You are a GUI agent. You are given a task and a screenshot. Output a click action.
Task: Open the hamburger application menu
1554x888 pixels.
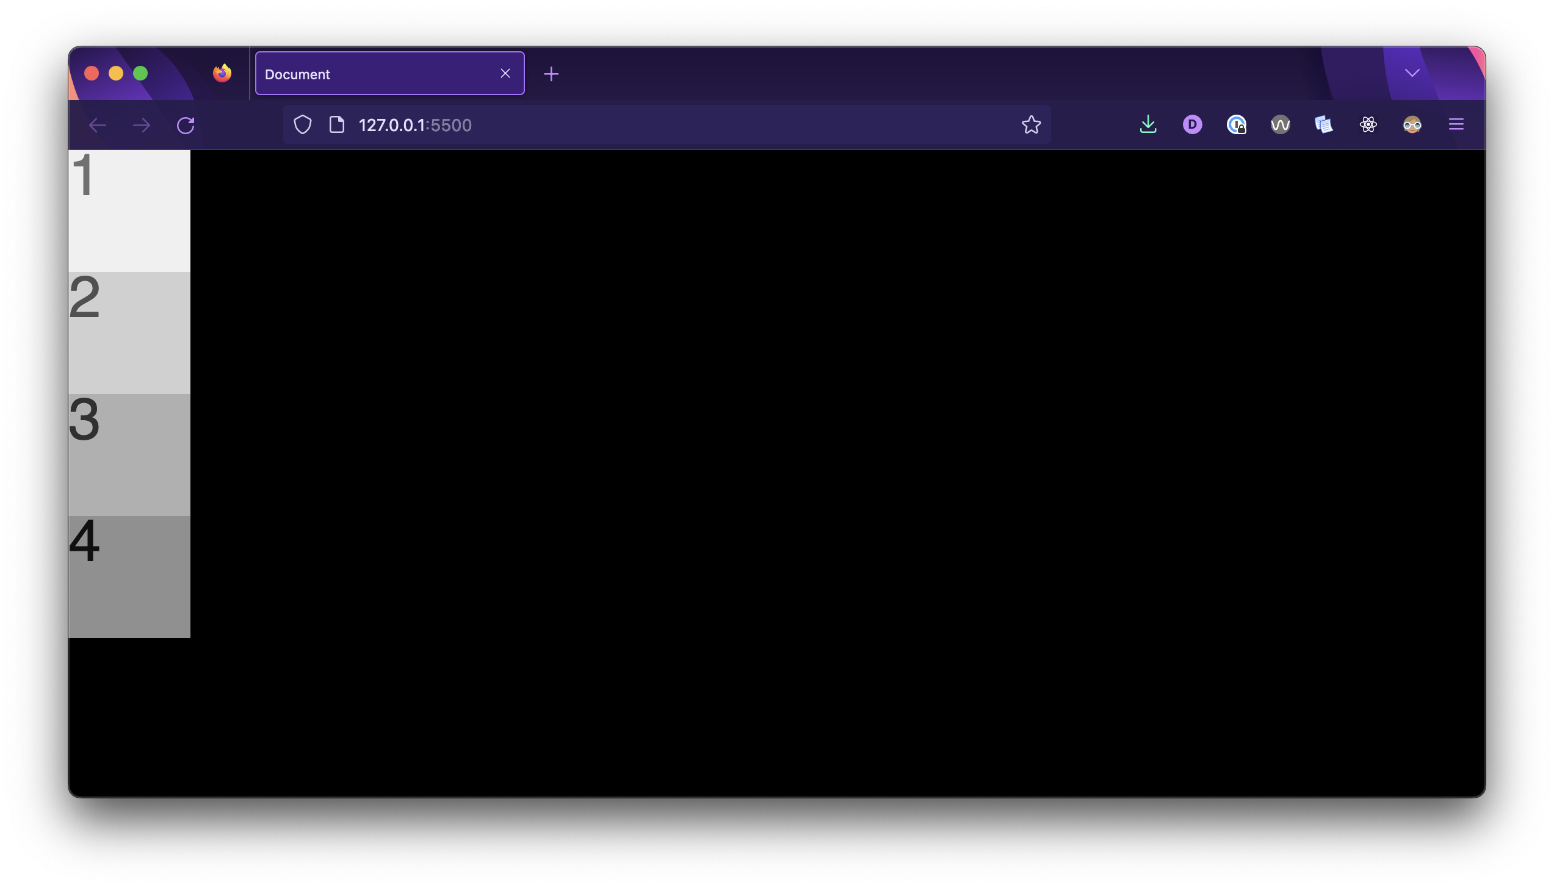pyautogui.click(x=1456, y=125)
